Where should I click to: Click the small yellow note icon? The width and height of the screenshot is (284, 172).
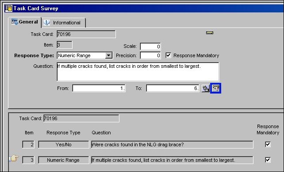tap(210, 33)
